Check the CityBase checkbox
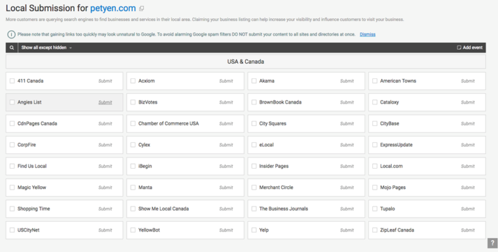 tap(375, 123)
